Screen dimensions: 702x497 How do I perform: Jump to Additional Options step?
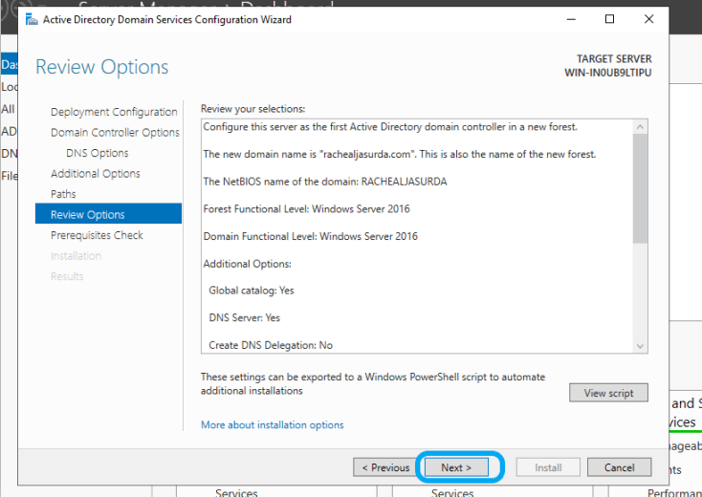click(96, 174)
